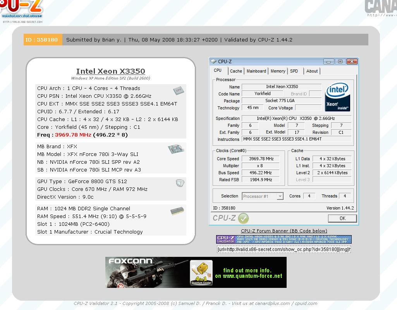Click the Submitted by Brian y. header text
397x310 pixels.
(94, 40)
